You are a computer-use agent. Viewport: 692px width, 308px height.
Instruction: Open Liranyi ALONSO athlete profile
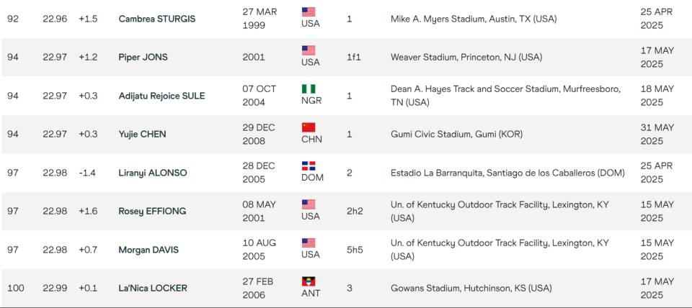click(153, 173)
